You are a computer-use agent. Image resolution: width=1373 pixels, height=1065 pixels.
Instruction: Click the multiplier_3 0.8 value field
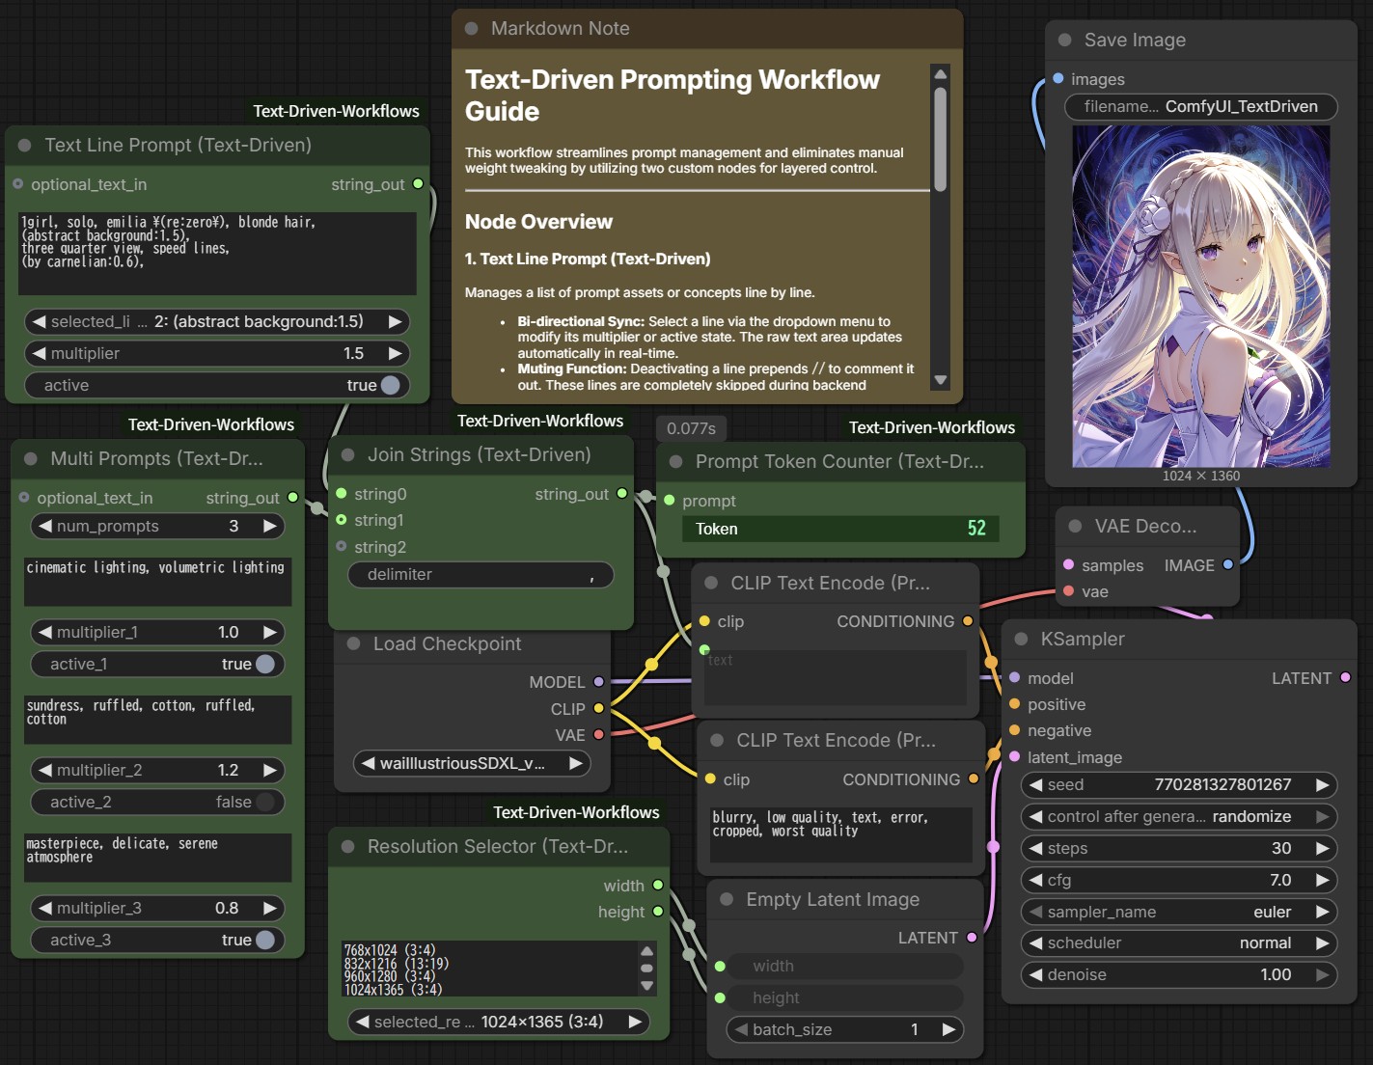pos(158,909)
